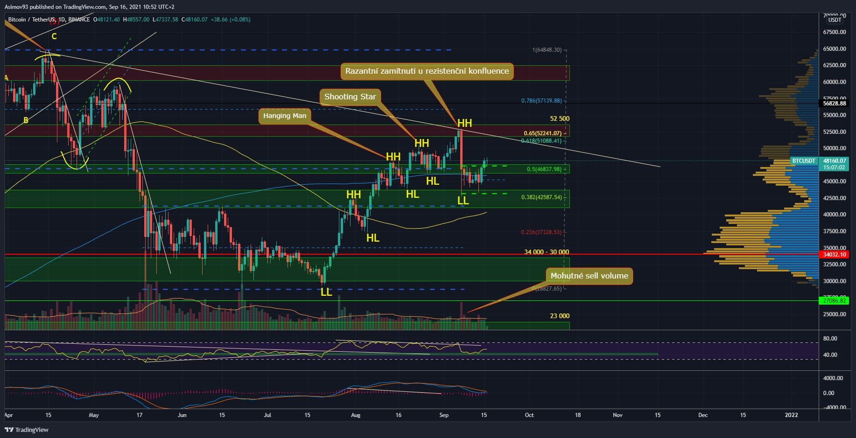Click the Apr label on time axis
The width and height of the screenshot is (856, 438).
coord(8,415)
